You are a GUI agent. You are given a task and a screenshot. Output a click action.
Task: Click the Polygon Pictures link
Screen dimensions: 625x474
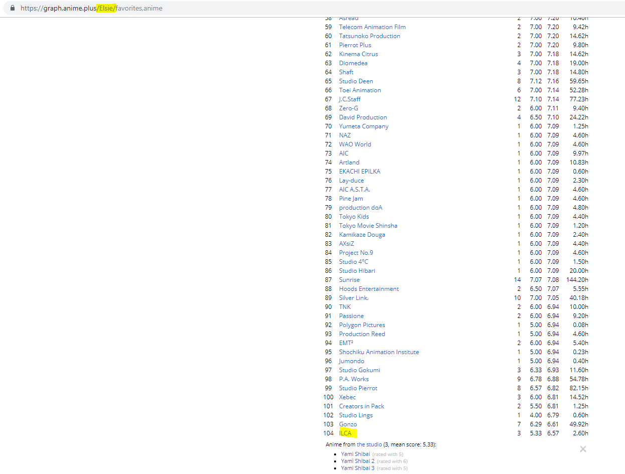(x=362, y=325)
